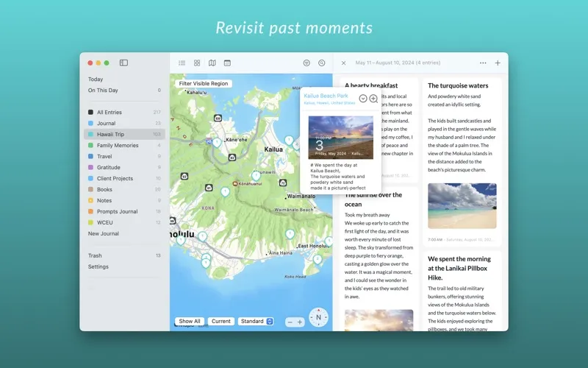
Task: Expand the Kailua Beach Park popup chevron
Action: [363, 99]
